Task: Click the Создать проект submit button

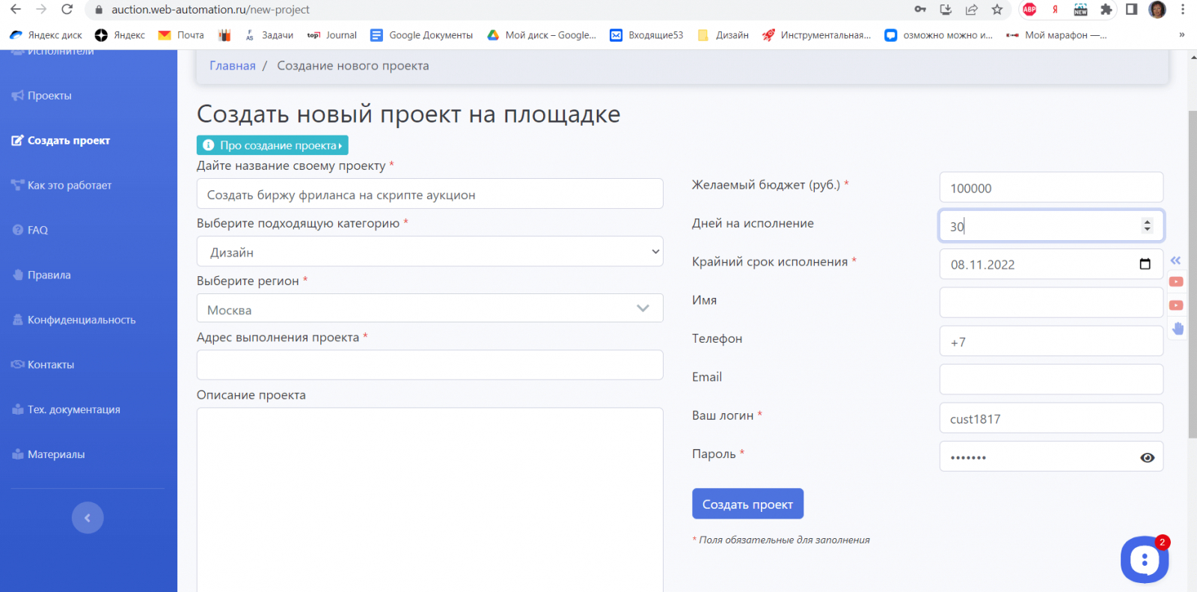Action: coord(747,504)
